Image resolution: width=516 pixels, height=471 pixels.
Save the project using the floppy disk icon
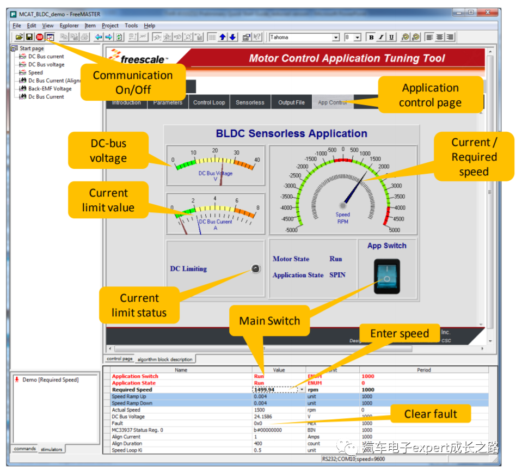point(29,37)
